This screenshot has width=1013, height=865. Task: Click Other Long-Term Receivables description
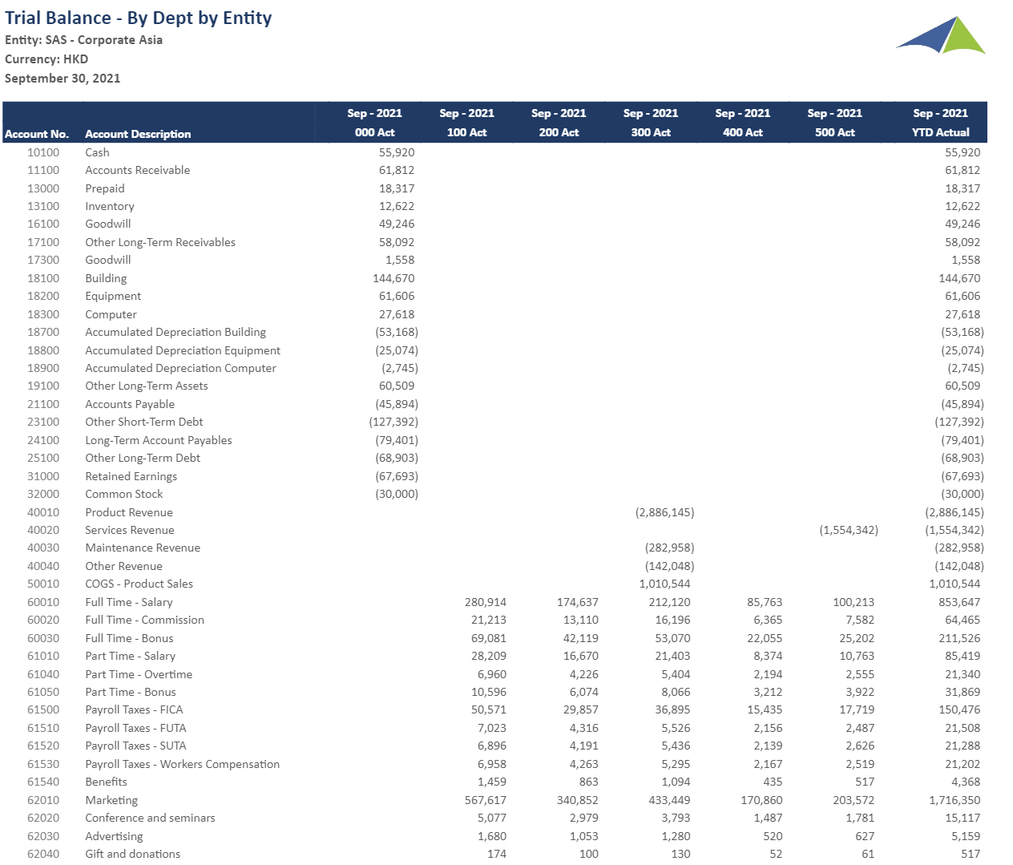tap(160, 242)
